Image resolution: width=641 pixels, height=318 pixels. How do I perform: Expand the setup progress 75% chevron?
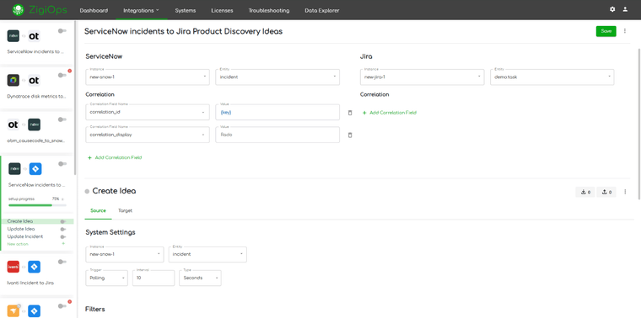pos(62,199)
